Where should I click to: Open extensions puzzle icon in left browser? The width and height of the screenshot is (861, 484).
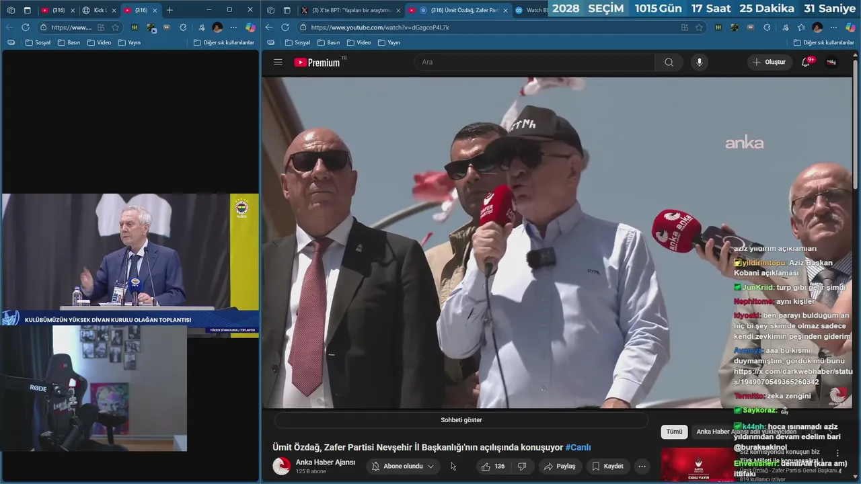(x=183, y=28)
